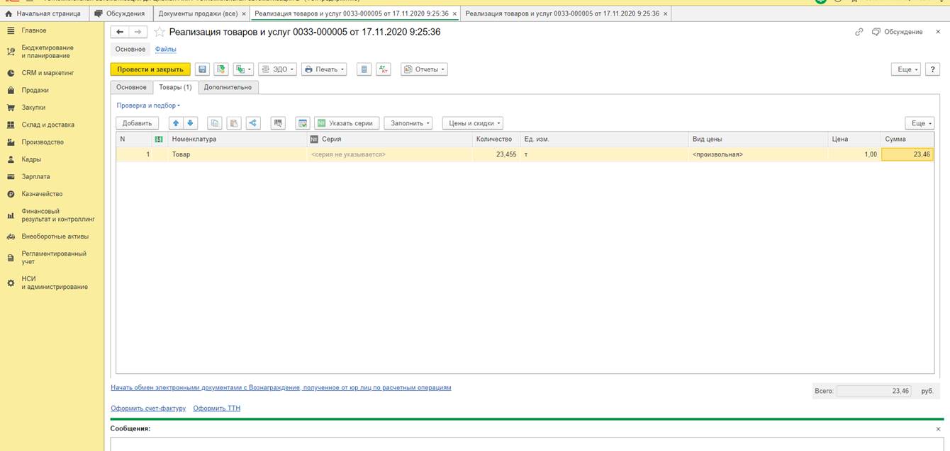The width and height of the screenshot is (950, 451).
Task: Copy link to document icon
Action: point(859,32)
